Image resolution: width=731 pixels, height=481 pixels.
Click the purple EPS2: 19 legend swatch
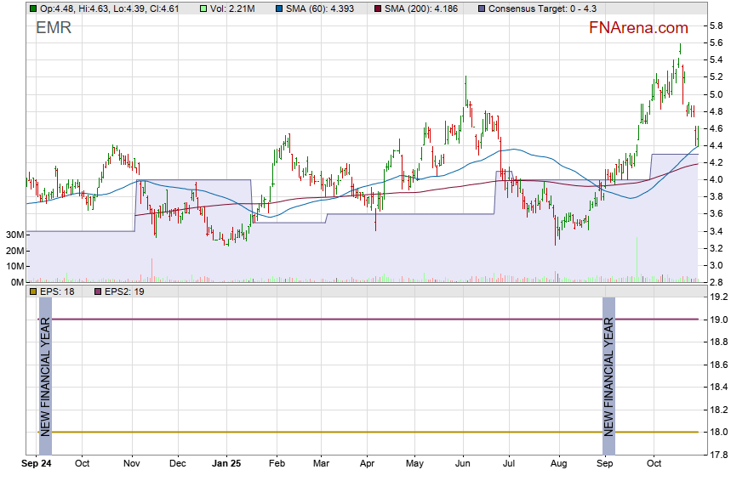[98, 291]
